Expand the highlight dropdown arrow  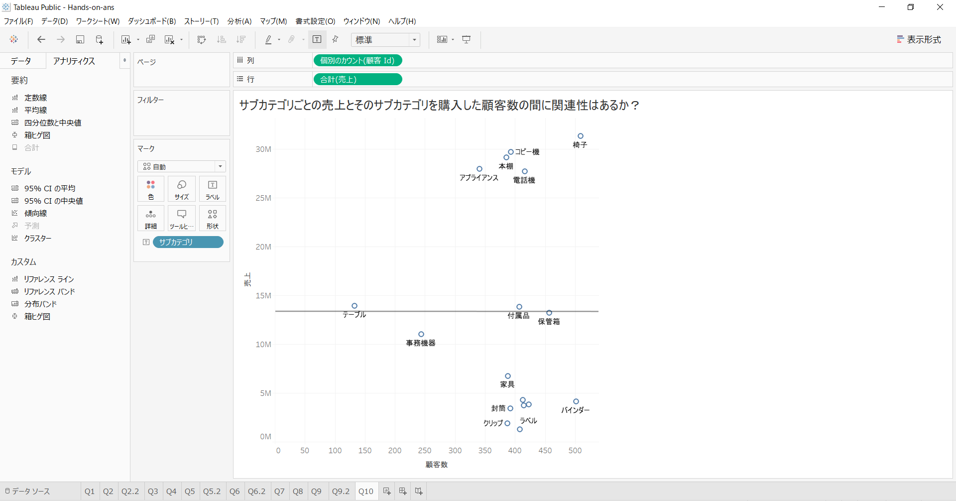[279, 40]
